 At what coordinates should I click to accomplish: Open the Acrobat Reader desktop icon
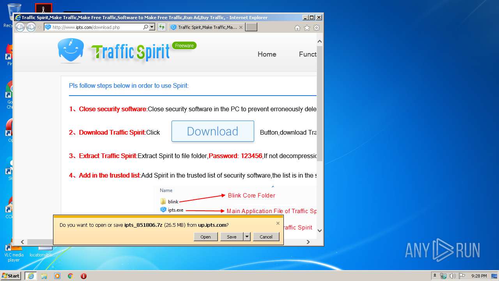(x=43, y=8)
